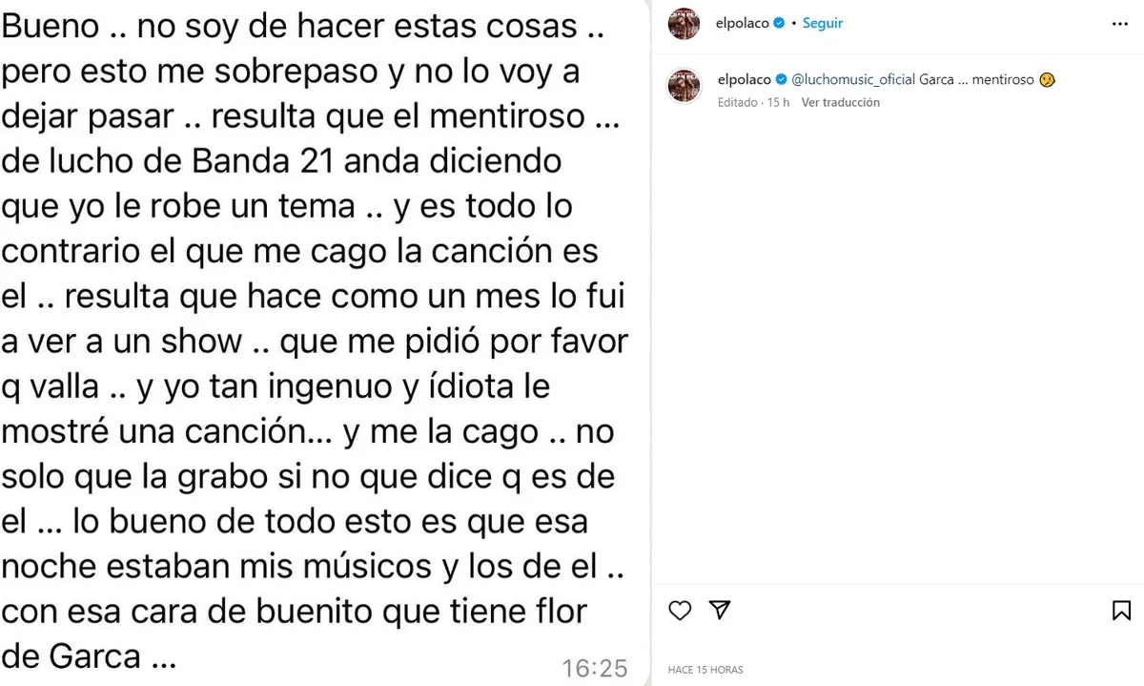Screen dimensions: 1144x686
Task: Click the '15 h' caption timestamp
Action: (778, 102)
